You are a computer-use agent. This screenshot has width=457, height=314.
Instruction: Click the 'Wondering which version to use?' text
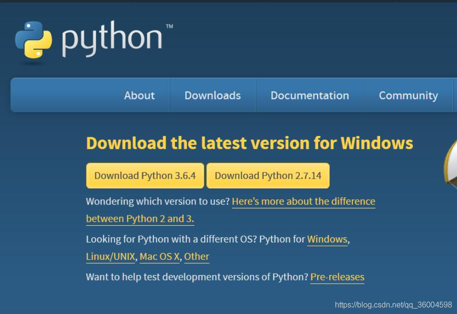pyautogui.click(x=158, y=202)
